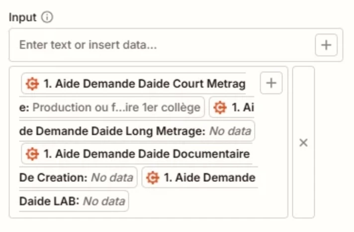The height and width of the screenshot is (232, 354).
Task: Select "1. Aide Demande Daide Documentaire" label
Action: 147,154
